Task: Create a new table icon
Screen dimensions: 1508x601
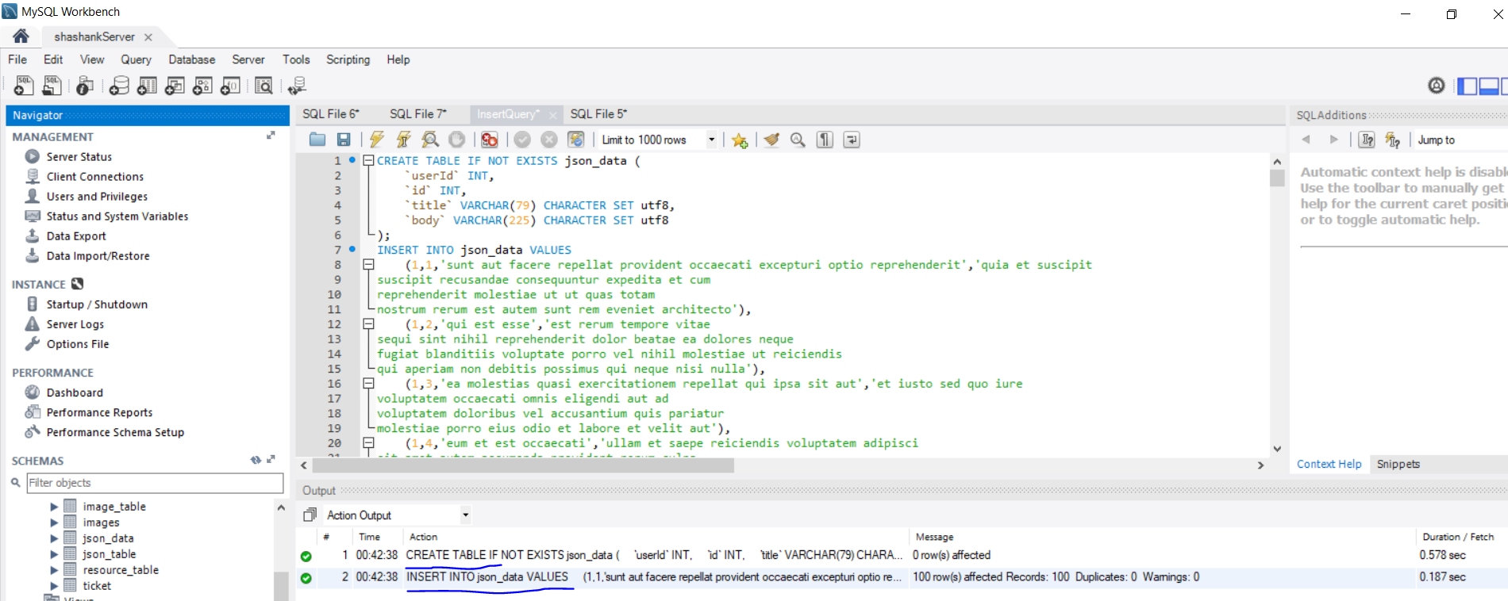Action: 147,85
